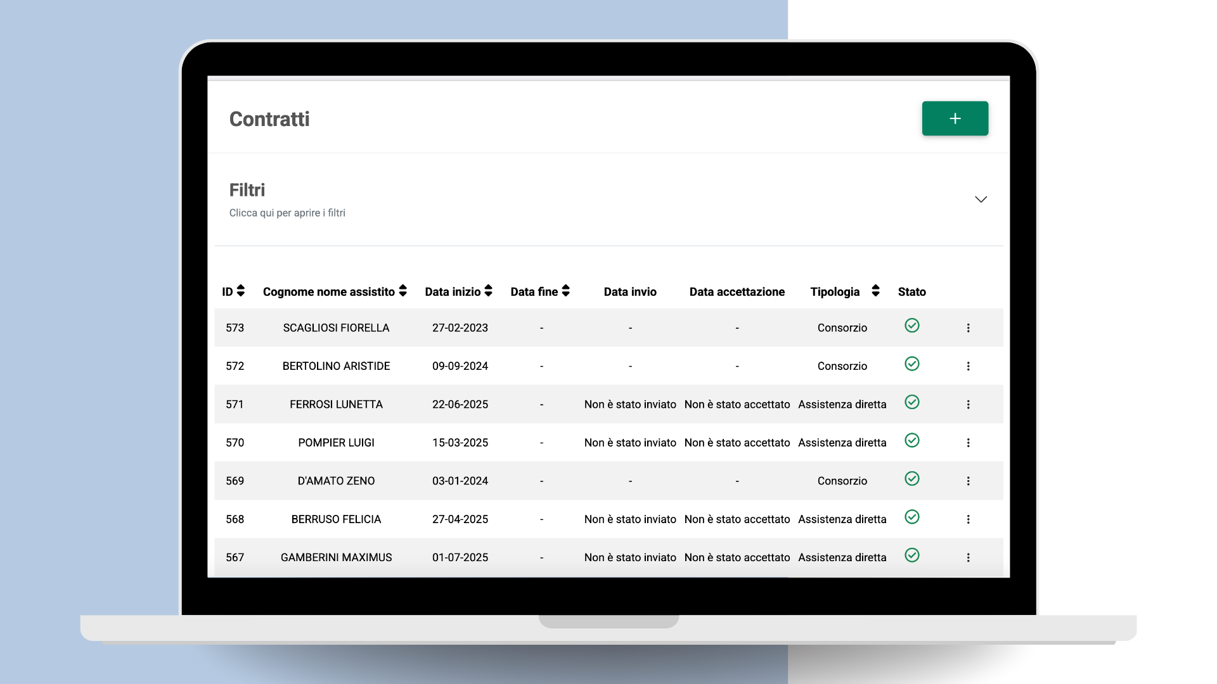Open row options for D'AMATO ZENO

tap(968, 481)
